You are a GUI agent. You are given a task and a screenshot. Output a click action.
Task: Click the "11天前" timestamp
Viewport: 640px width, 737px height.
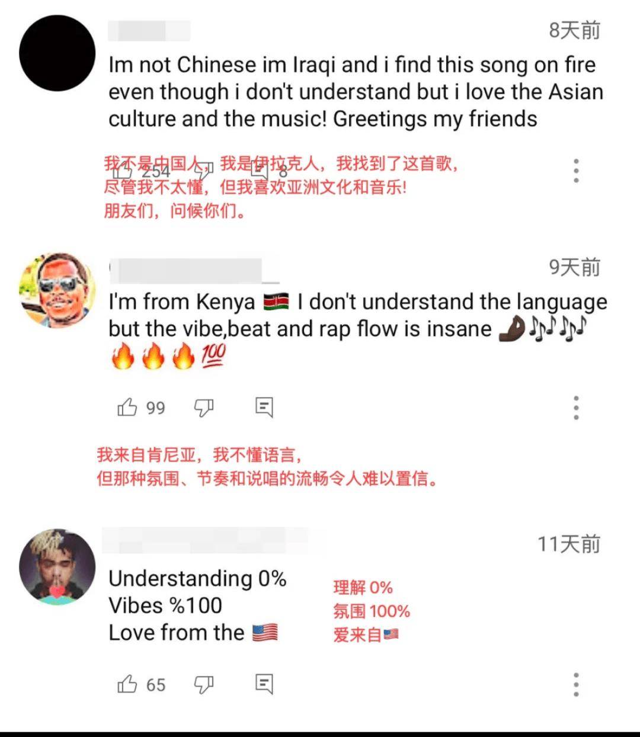[x=569, y=544]
